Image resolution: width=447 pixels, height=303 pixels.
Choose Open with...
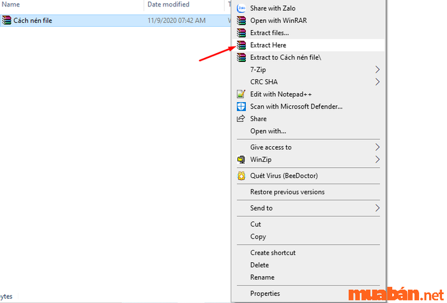308,131
